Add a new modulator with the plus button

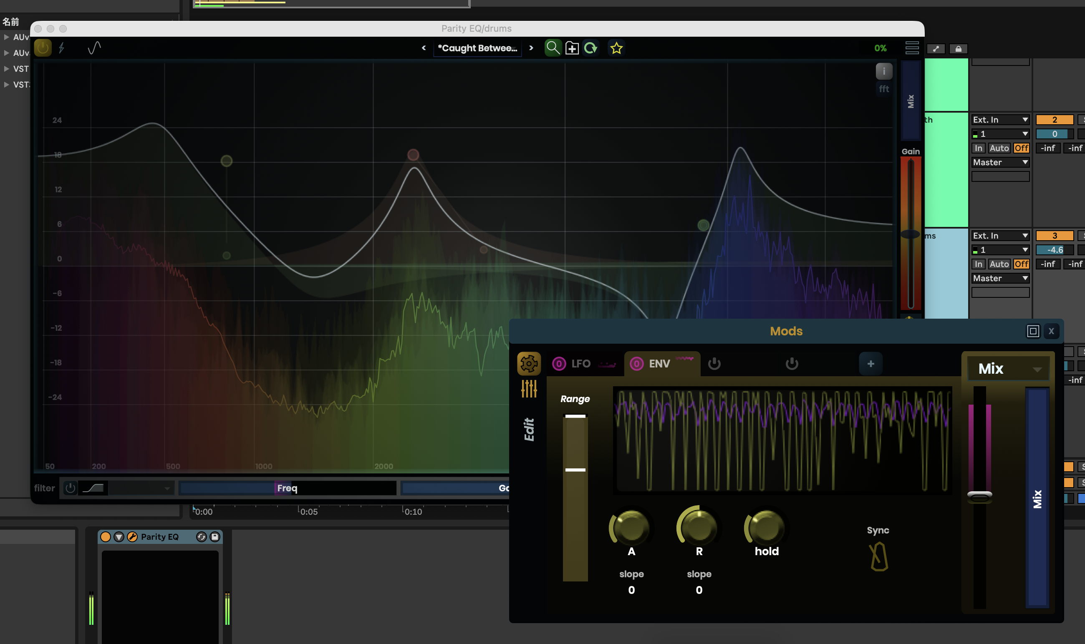870,364
